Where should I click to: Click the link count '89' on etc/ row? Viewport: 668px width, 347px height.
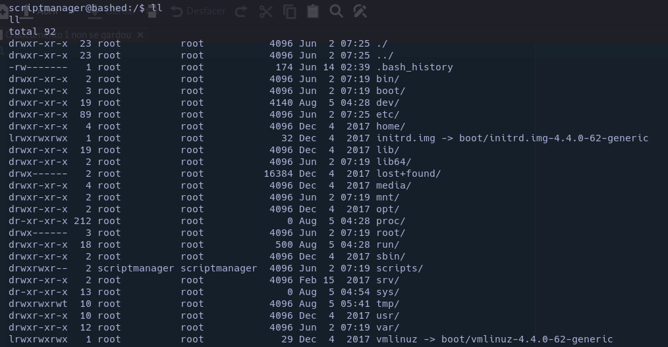click(x=86, y=115)
